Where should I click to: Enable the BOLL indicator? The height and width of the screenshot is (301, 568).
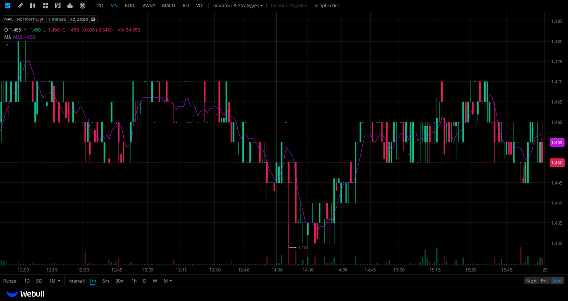130,6
